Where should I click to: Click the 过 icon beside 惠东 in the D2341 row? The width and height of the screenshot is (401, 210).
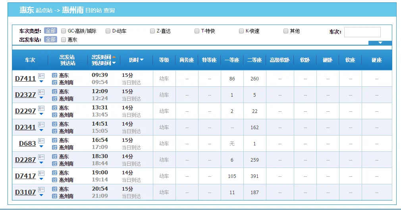54,124
